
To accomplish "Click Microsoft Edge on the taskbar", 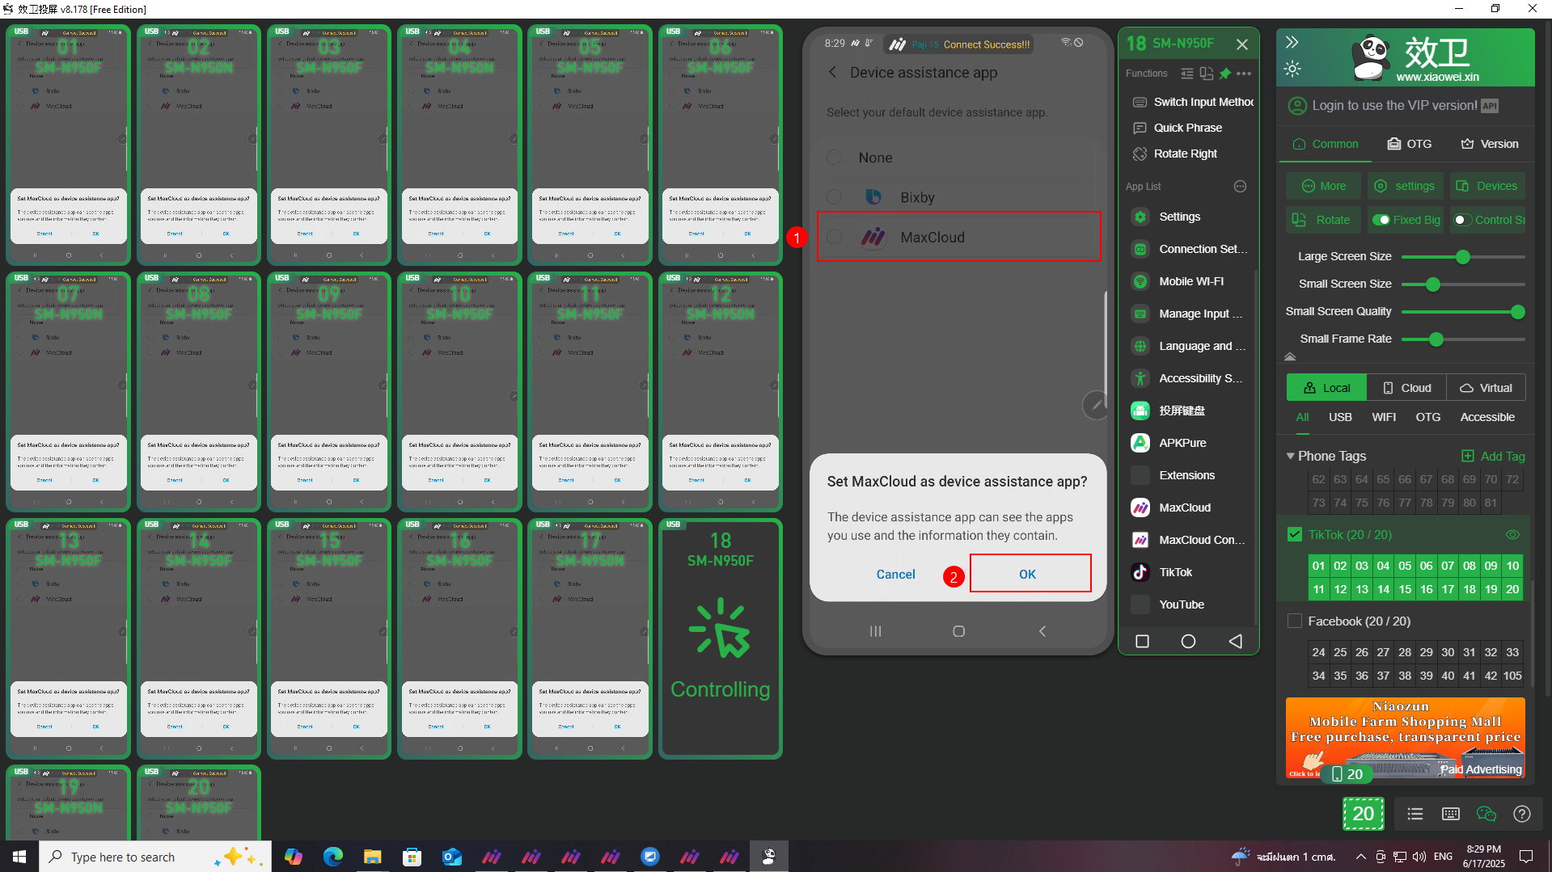I will 333,857.
